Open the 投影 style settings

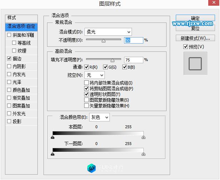click(x=17, y=121)
